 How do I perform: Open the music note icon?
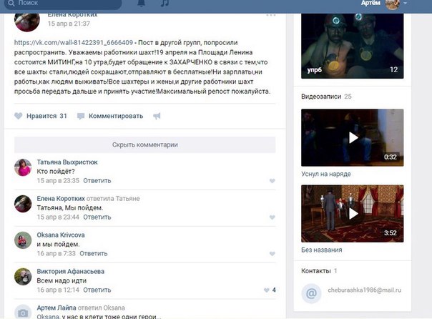[x=165, y=4]
